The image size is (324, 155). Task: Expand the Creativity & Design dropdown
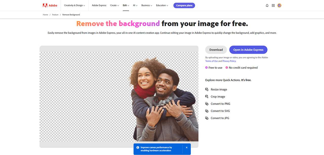[75, 5]
